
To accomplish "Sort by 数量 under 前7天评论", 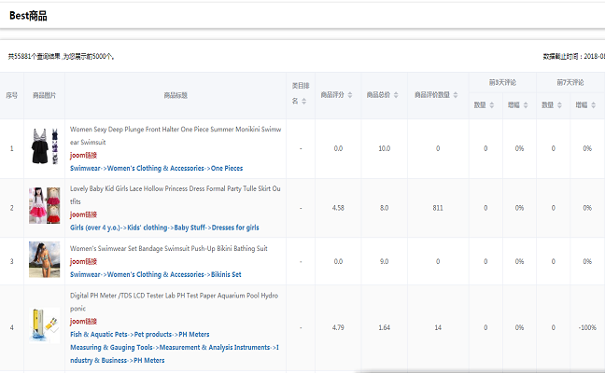I will [x=559, y=105].
